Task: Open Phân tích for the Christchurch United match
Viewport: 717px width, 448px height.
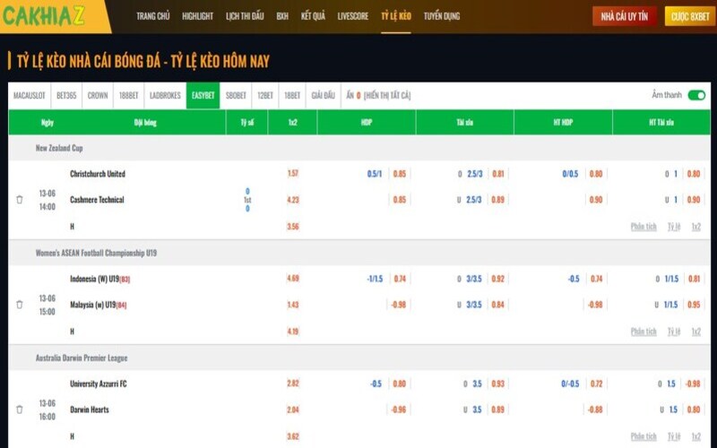Action: tap(644, 227)
